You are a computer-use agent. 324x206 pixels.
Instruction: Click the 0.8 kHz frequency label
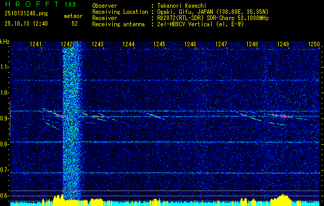(x=4, y=144)
